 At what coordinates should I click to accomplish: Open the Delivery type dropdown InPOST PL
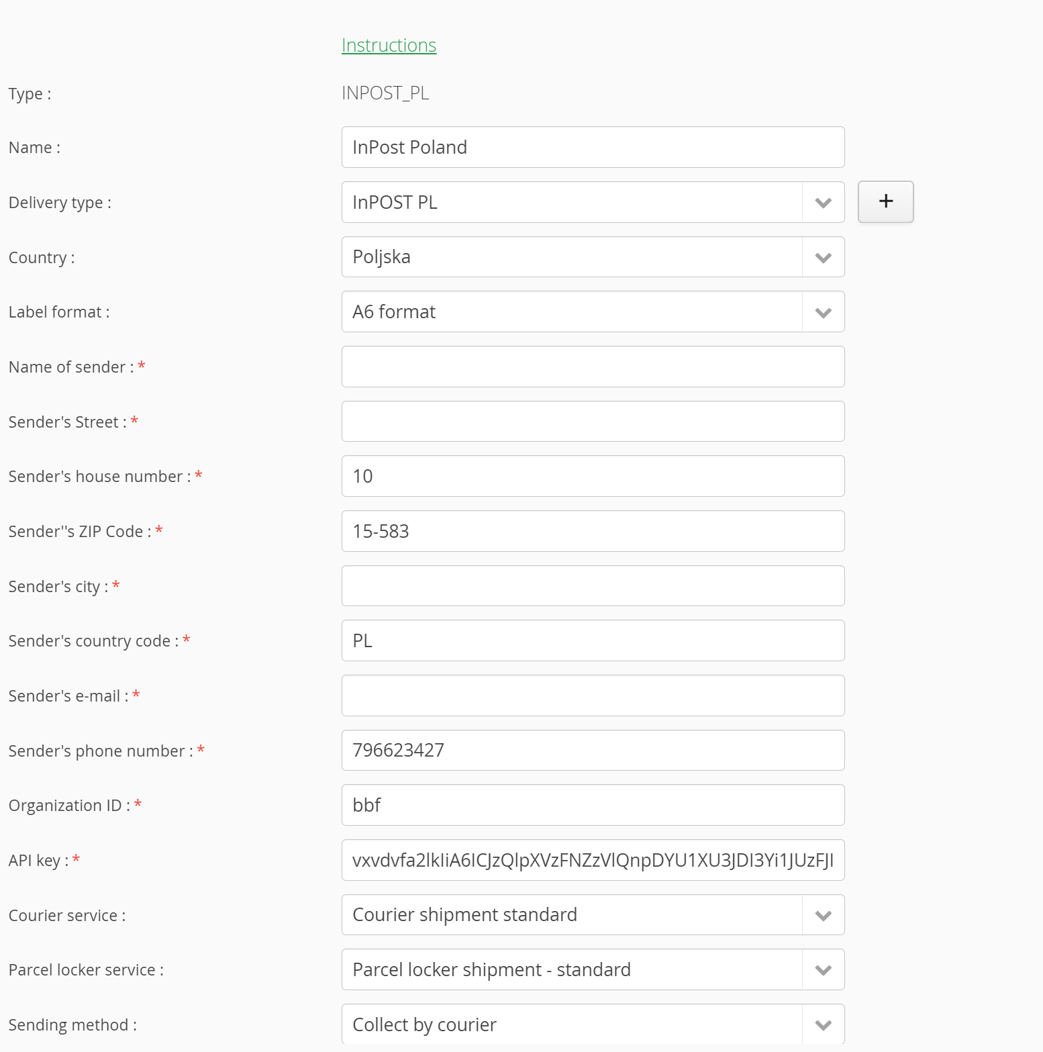tap(593, 202)
